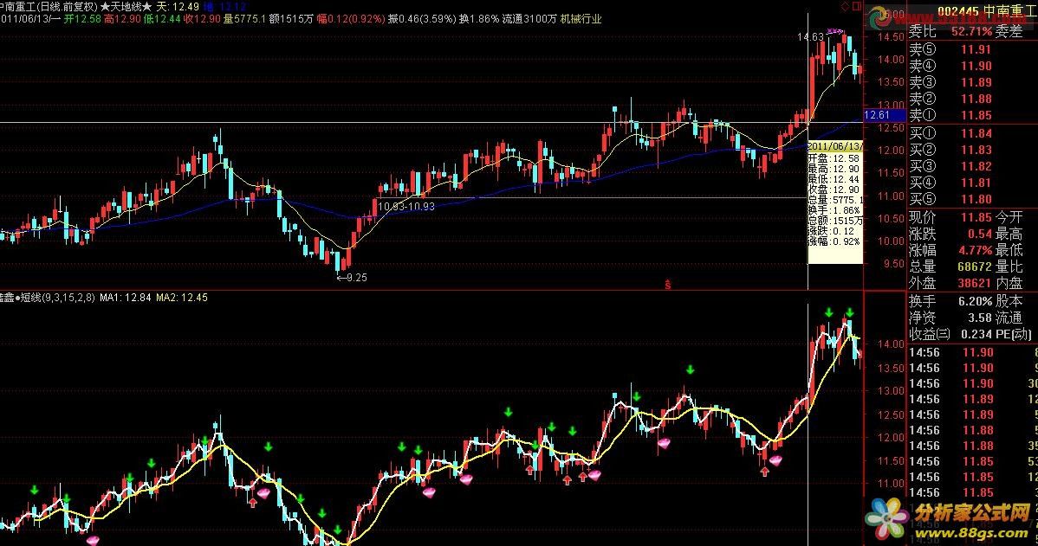
Task: Select the 买① 11.84 bid row
Action: point(950,133)
